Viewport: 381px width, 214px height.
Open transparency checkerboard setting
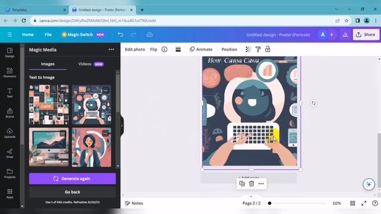(248, 49)
